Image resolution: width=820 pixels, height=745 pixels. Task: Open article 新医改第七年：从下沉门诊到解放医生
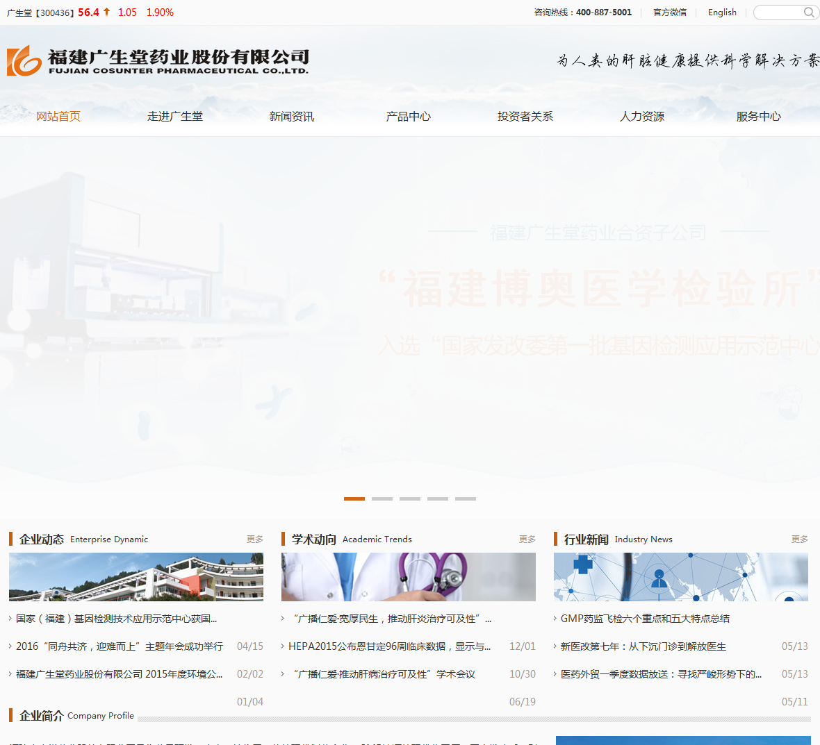tap(643, 646)
